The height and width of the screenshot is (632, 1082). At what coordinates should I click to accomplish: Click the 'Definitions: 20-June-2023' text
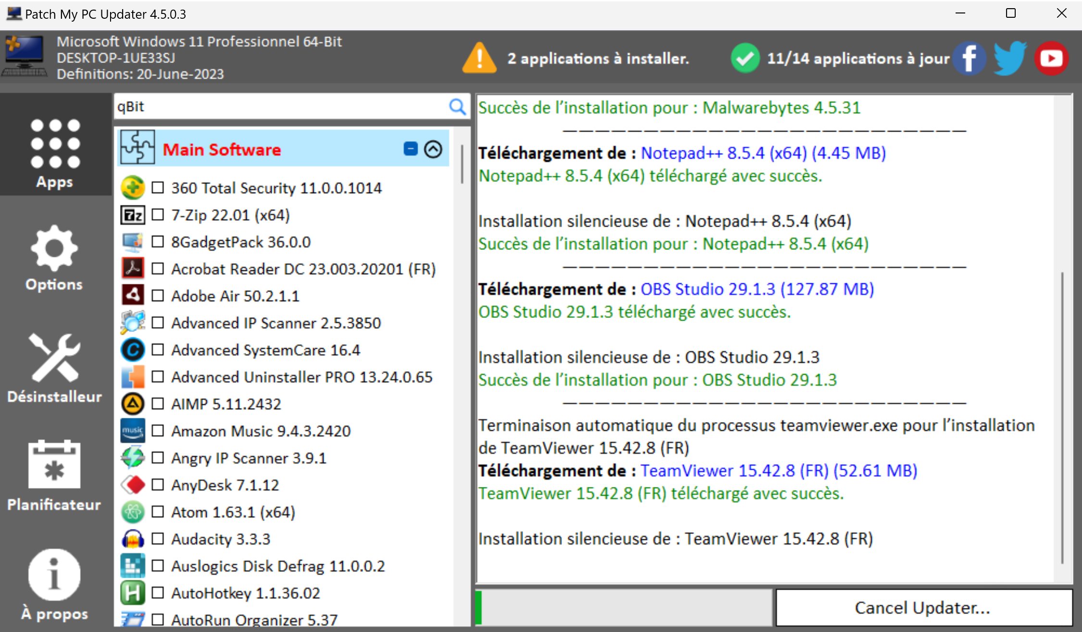[x=140, y=74]
